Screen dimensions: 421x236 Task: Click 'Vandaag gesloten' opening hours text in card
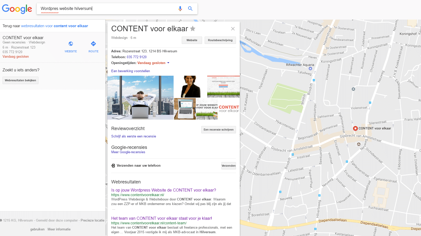[x=151, y=63]
